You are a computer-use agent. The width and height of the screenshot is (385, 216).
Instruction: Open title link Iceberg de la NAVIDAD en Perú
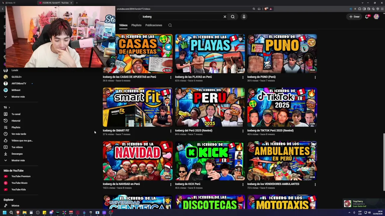click(121, 184)
